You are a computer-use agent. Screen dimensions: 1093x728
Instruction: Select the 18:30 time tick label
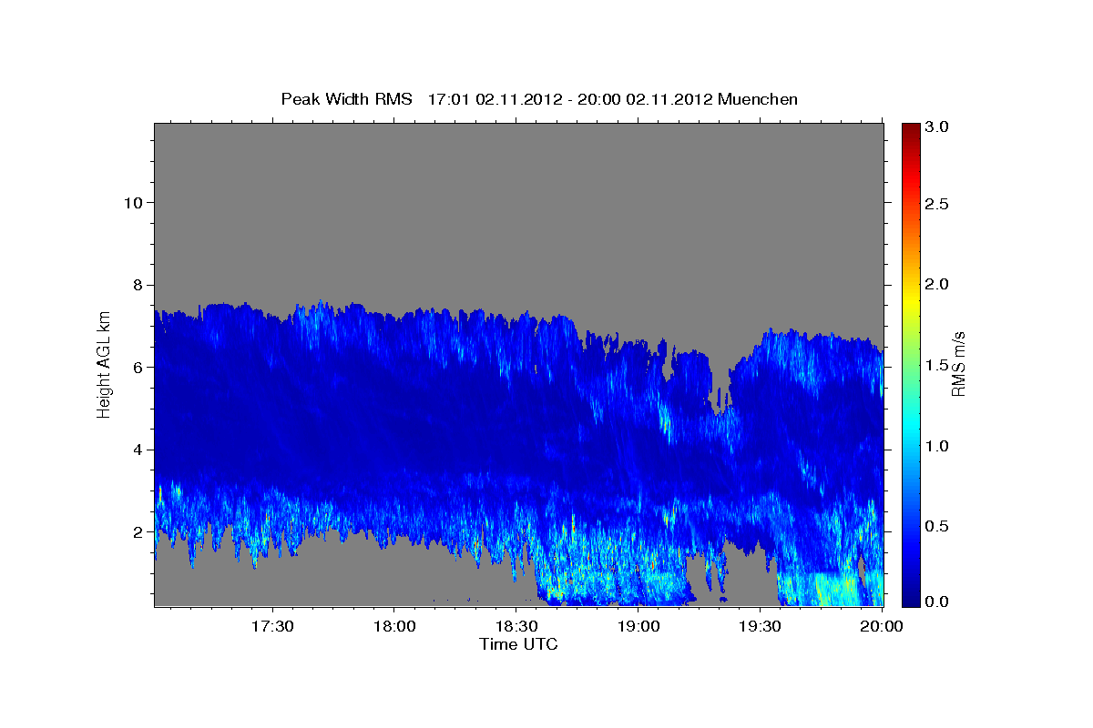coord(516,626)
